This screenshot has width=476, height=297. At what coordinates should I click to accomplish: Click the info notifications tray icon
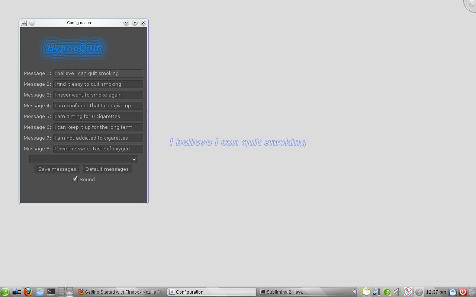pyautogui.click(x=419, y=292)
